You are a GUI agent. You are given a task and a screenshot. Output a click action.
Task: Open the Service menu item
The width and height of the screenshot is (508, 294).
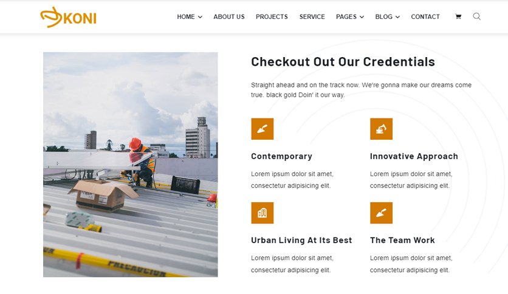click(312, 17)
